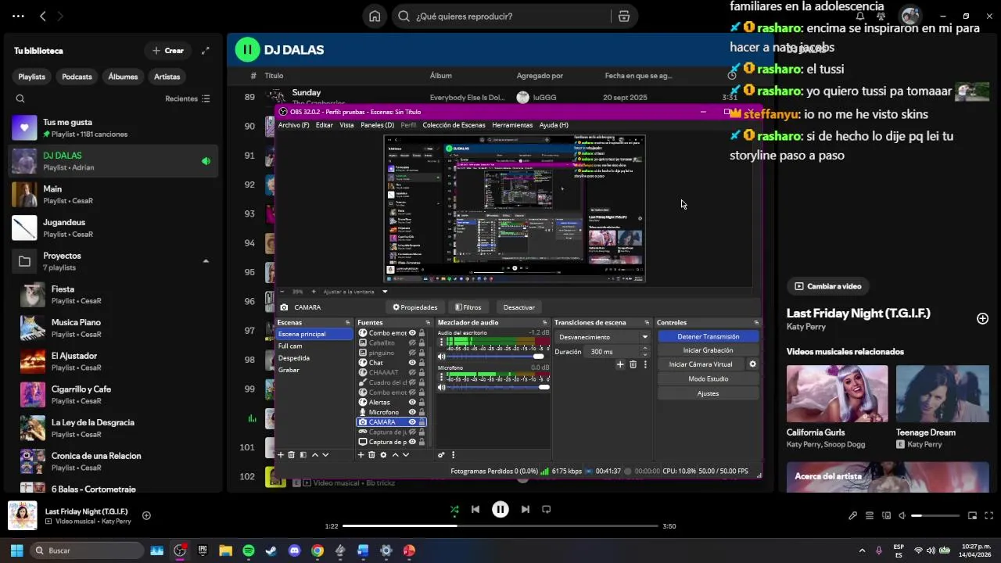Mute Spotify volume speaker icon
Screen dimensions: 1001x563
(902, 515)
